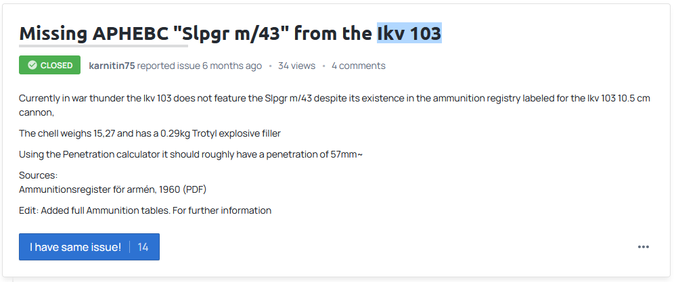Click the green CLOSED status label
Image resolution: width=676 pixels, height=282 pixels.
(49, 66)
